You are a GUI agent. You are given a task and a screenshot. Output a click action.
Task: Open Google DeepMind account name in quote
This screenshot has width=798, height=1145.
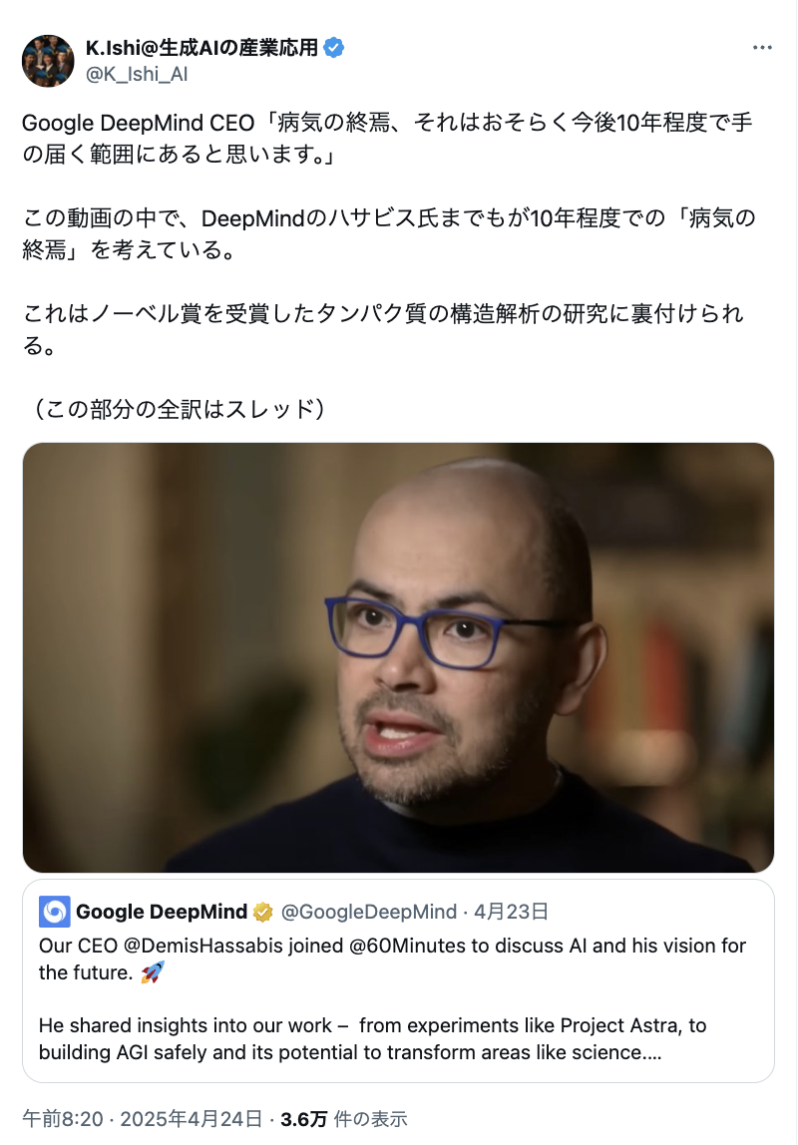tap(162, 912)
